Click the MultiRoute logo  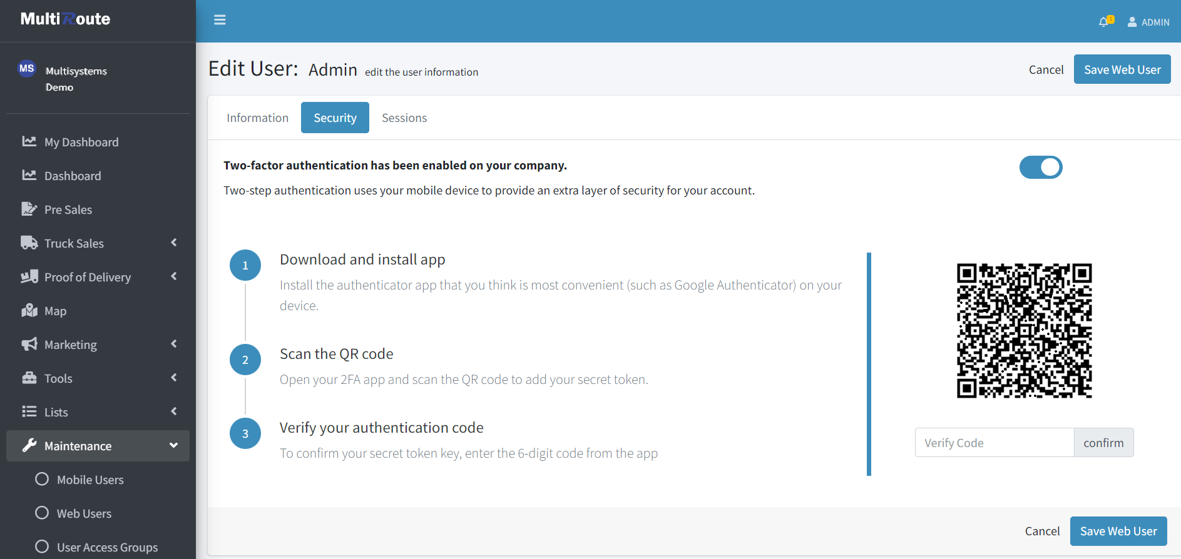click(65, 19)
